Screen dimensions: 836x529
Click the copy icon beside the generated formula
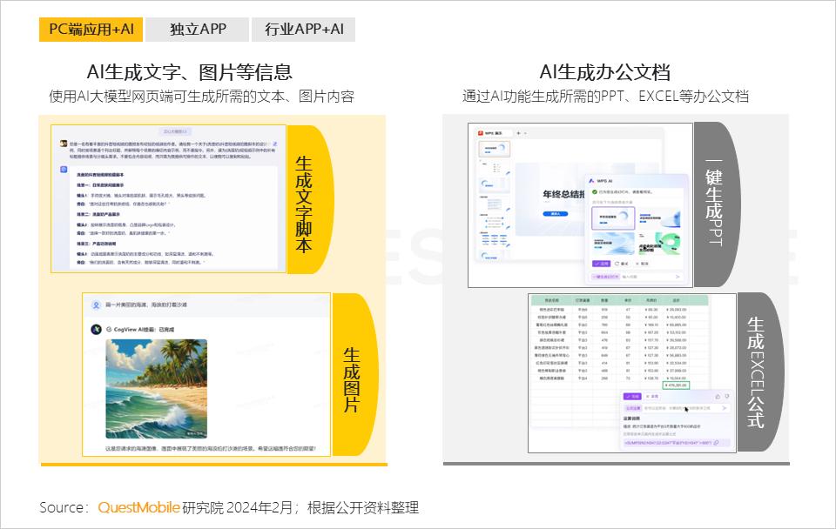pyautogui.click(x=716, y=443)
